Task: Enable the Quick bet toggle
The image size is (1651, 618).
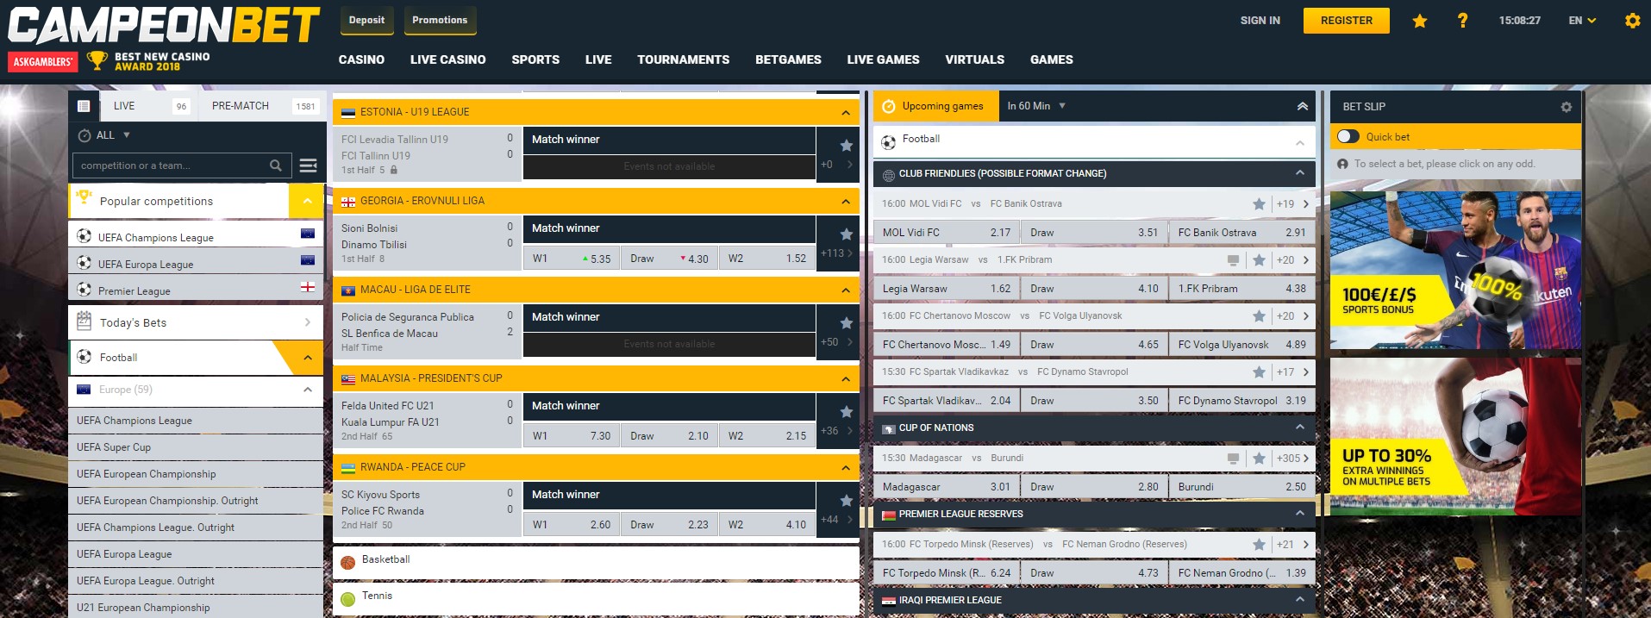Action: click(1348, 136)
